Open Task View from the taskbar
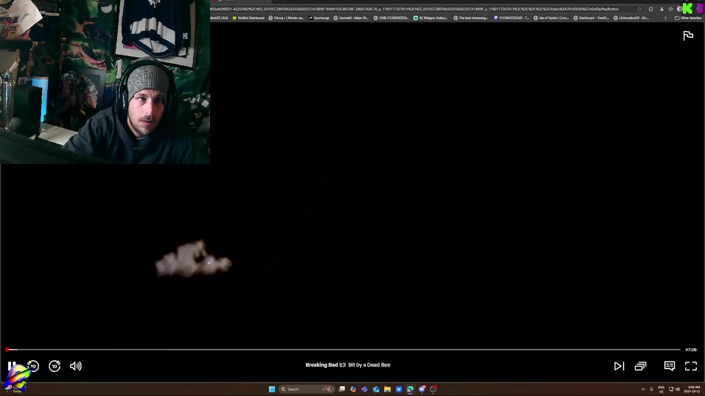This screenshot has height=396, width=705. coord(341,389)
